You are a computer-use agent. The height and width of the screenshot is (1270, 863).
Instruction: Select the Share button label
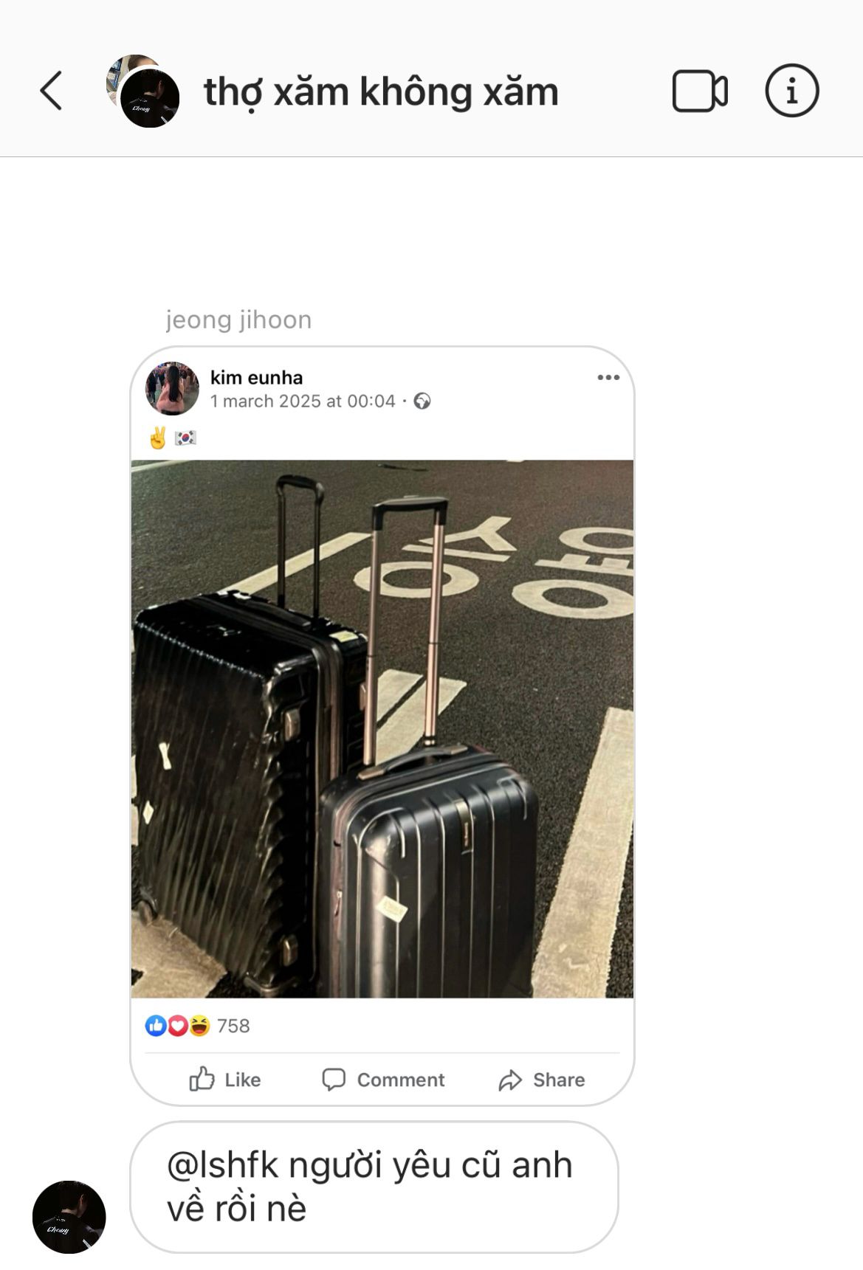559,1080
